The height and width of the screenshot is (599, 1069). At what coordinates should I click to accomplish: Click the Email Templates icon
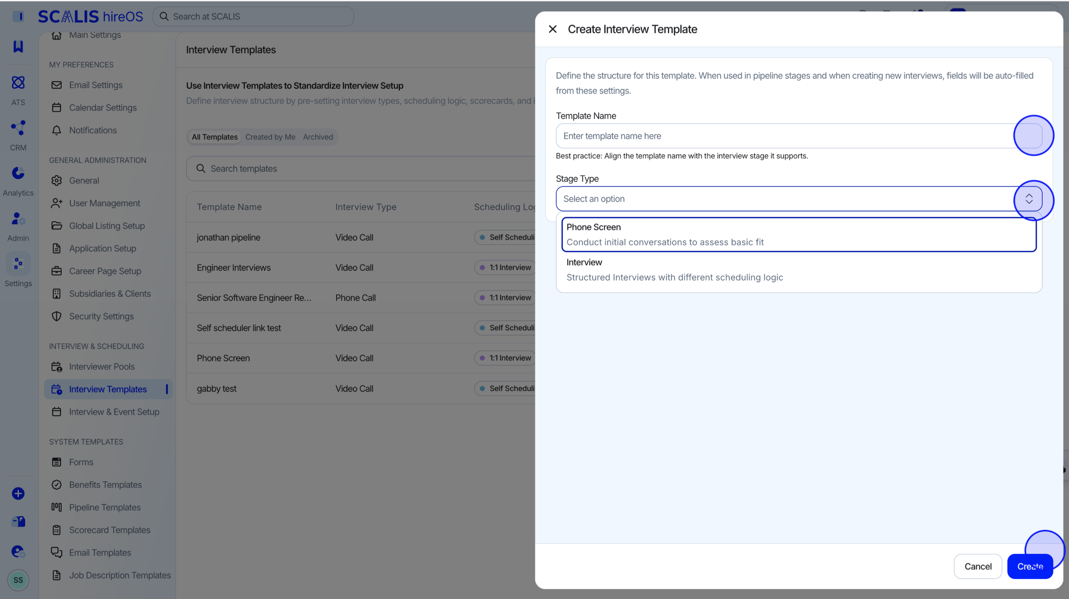[57, 553]
